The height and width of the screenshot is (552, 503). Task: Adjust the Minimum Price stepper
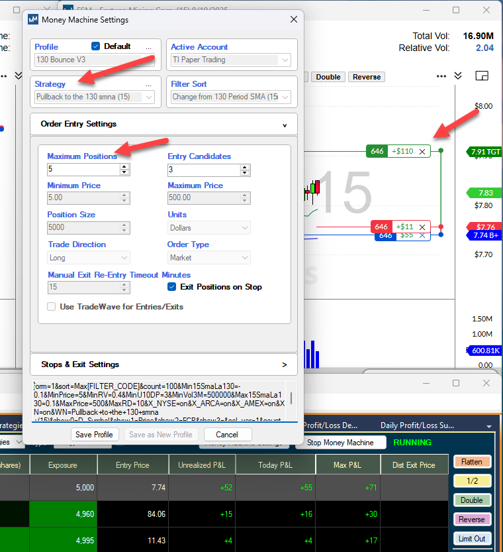pos(124,198)
